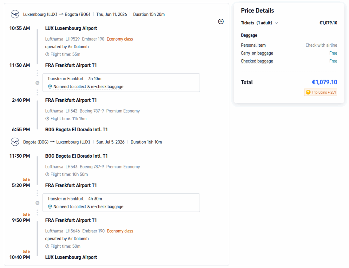
Task: Click the clock icon beside Flight time: 11h 15m
Action: [x=47, y=119]
